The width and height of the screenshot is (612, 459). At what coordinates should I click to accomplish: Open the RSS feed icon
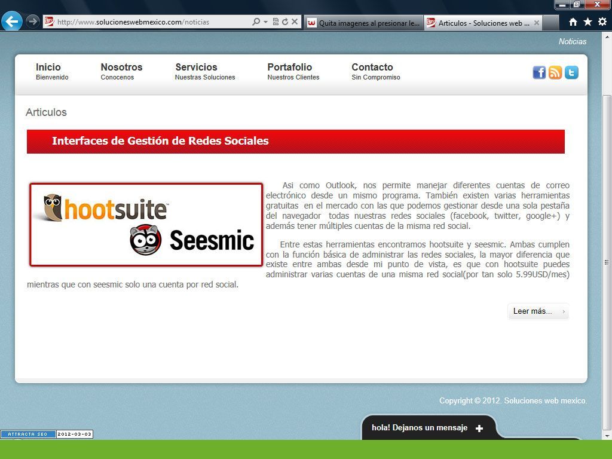(555, 72)
